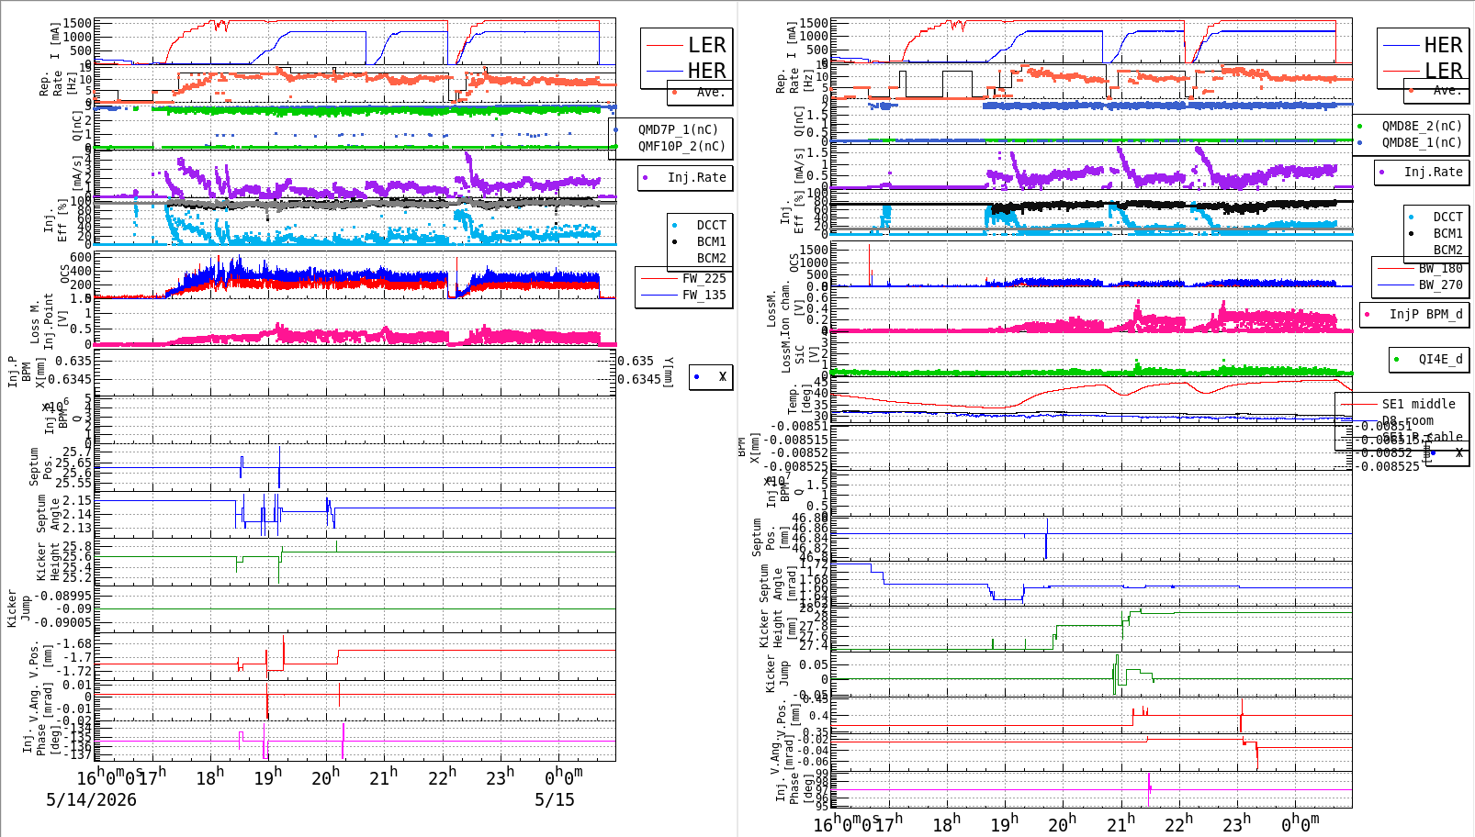
Task: Click the 21h tick on right time axis
Action: tap(1120, 823)
